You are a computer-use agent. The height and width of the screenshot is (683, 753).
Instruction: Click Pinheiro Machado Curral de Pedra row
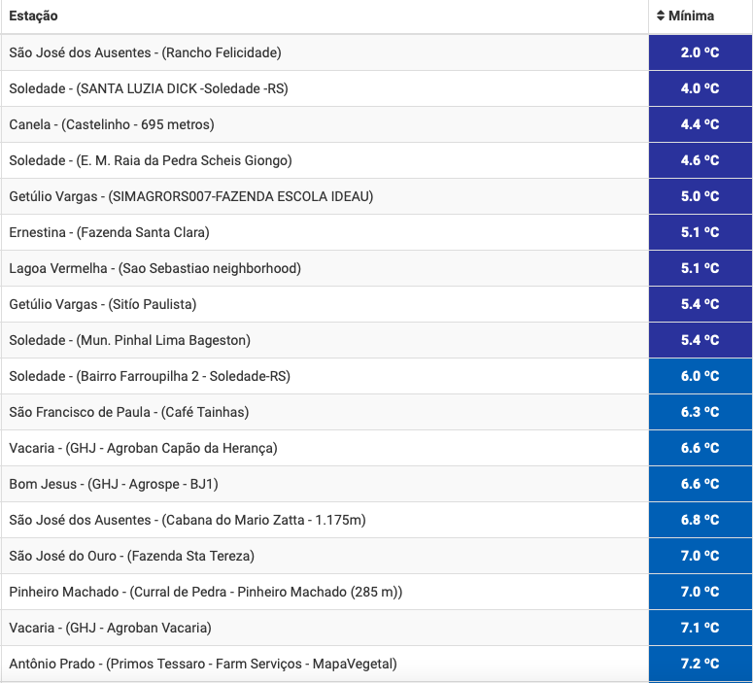tap(377, 592)
